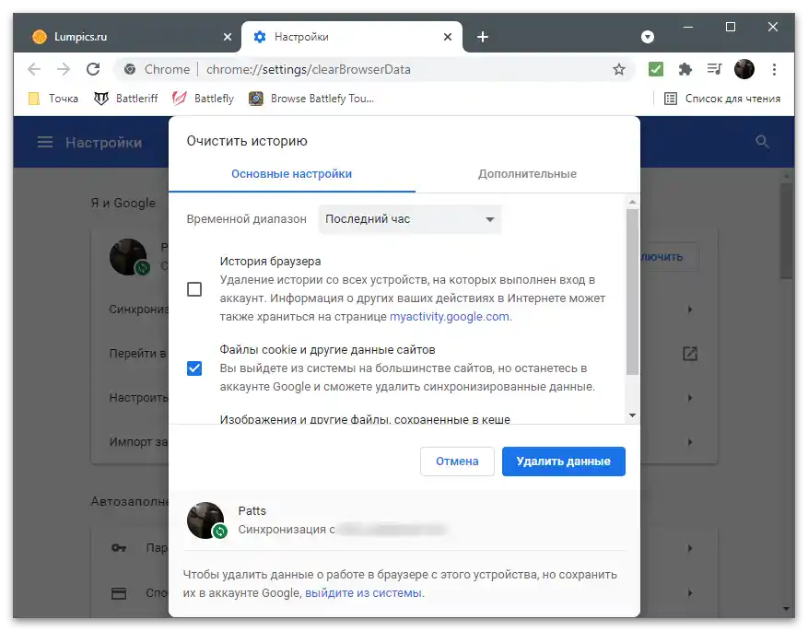Open Chrome's three-dot menu

[x=774, y=69]
